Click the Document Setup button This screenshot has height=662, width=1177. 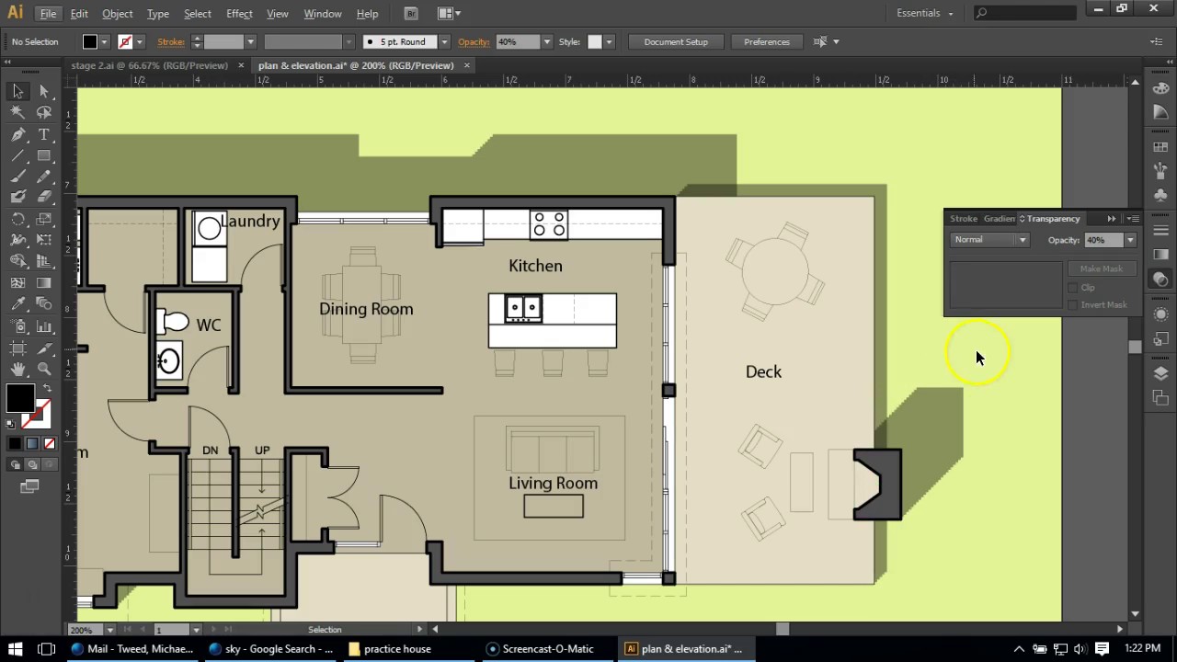(676, 42)
